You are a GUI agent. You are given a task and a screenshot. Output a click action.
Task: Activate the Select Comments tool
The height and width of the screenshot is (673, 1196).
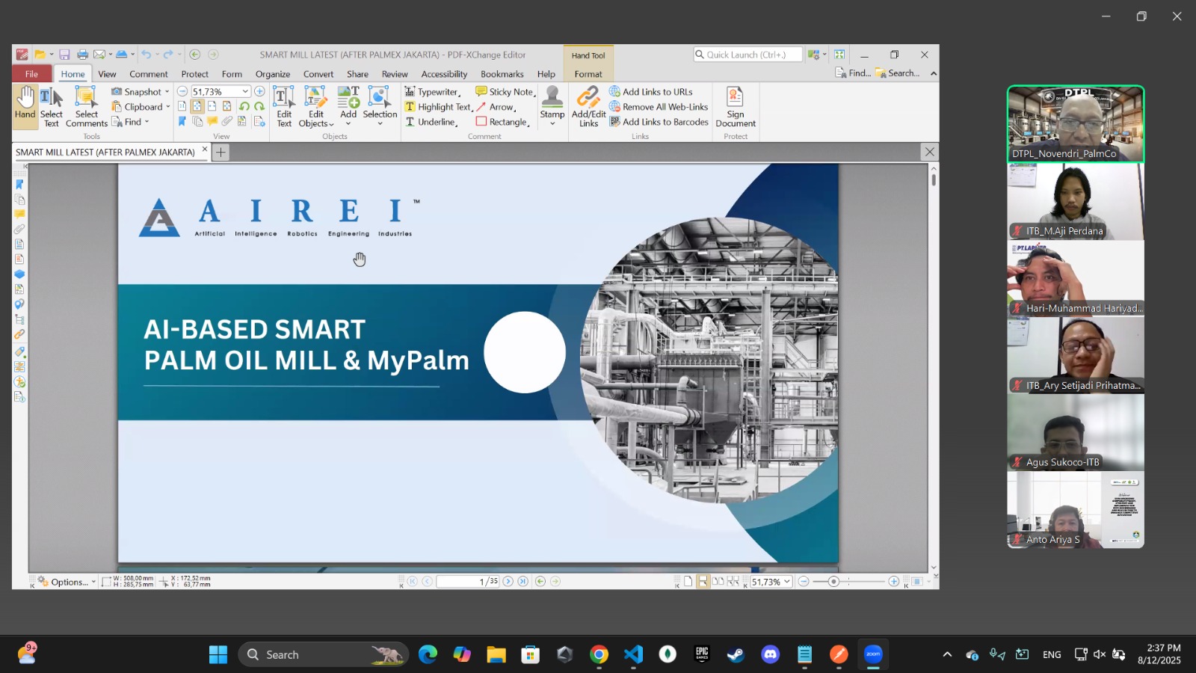pos(87,106)
